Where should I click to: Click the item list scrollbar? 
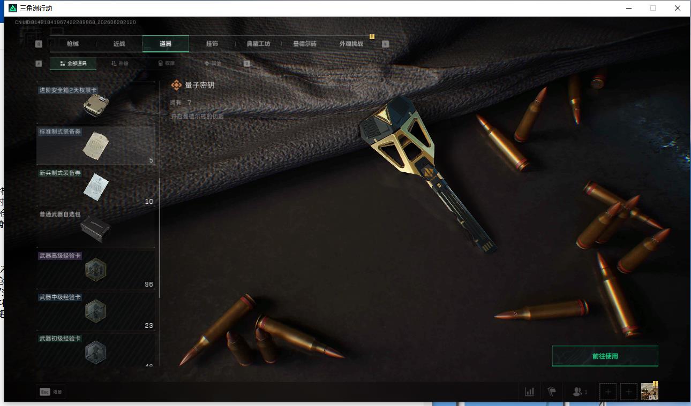coord(160,238)
